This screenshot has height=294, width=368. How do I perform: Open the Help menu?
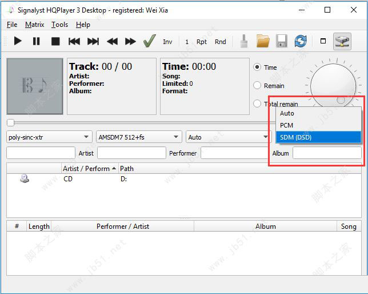tap(83, 25)
